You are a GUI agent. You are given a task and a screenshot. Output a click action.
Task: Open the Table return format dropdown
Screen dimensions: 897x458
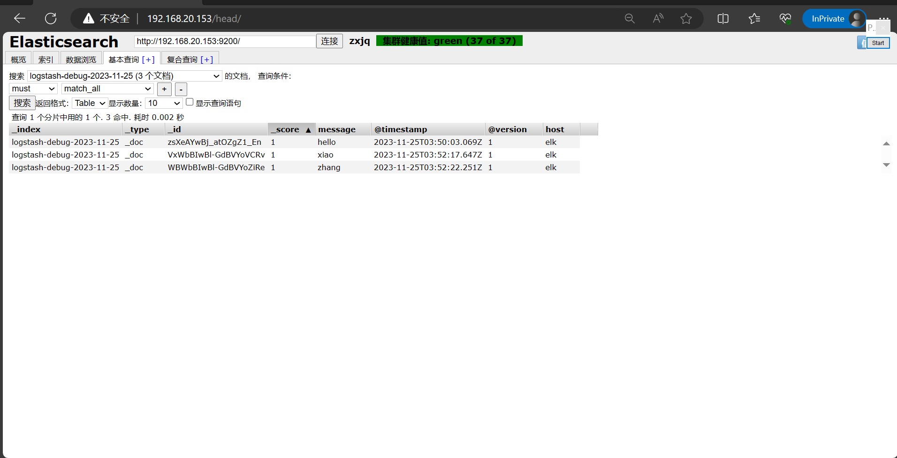pos(90,103)
